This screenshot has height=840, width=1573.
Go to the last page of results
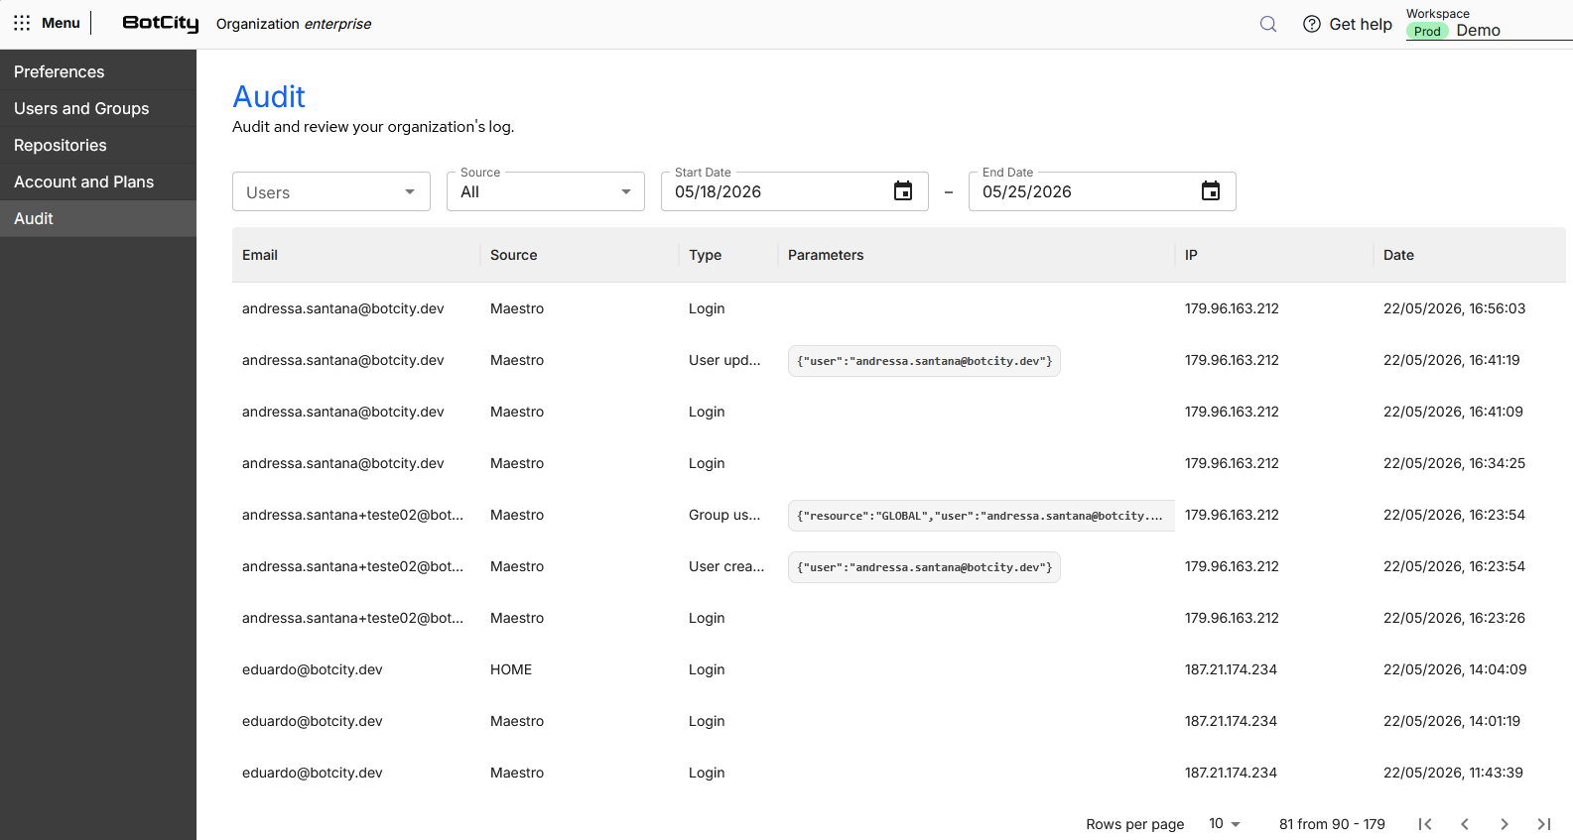(x=1544, y=824)
